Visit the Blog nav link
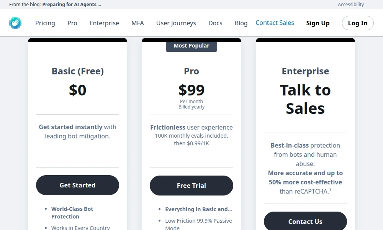Image resolution: width=383 pixels, height=230 pixels. click(x=241, y=23)
